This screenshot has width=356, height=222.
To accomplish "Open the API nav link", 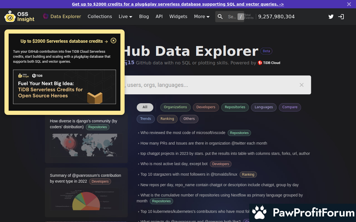I will (x=159, y=17).
